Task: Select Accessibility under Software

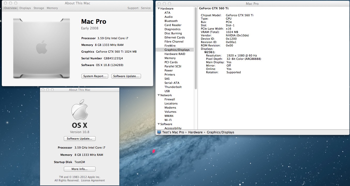Action: pyautogui.click(x=173, y=128)
